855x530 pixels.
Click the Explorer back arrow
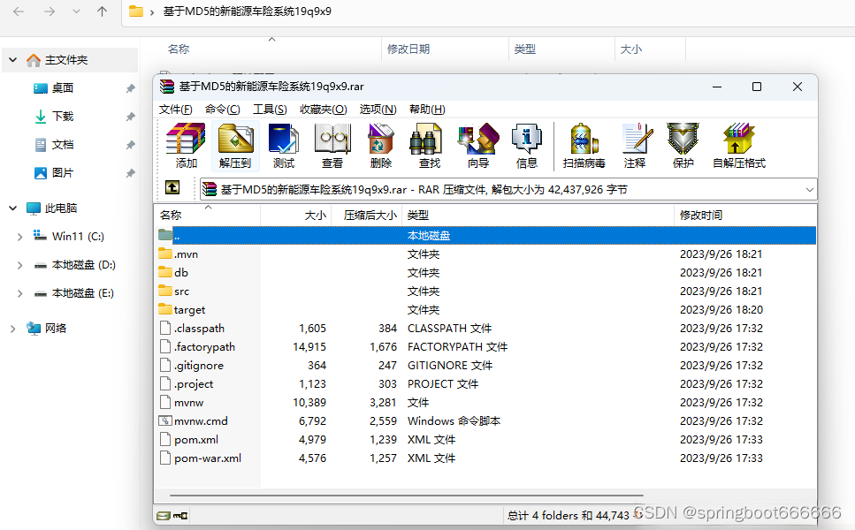click(19, 11)
